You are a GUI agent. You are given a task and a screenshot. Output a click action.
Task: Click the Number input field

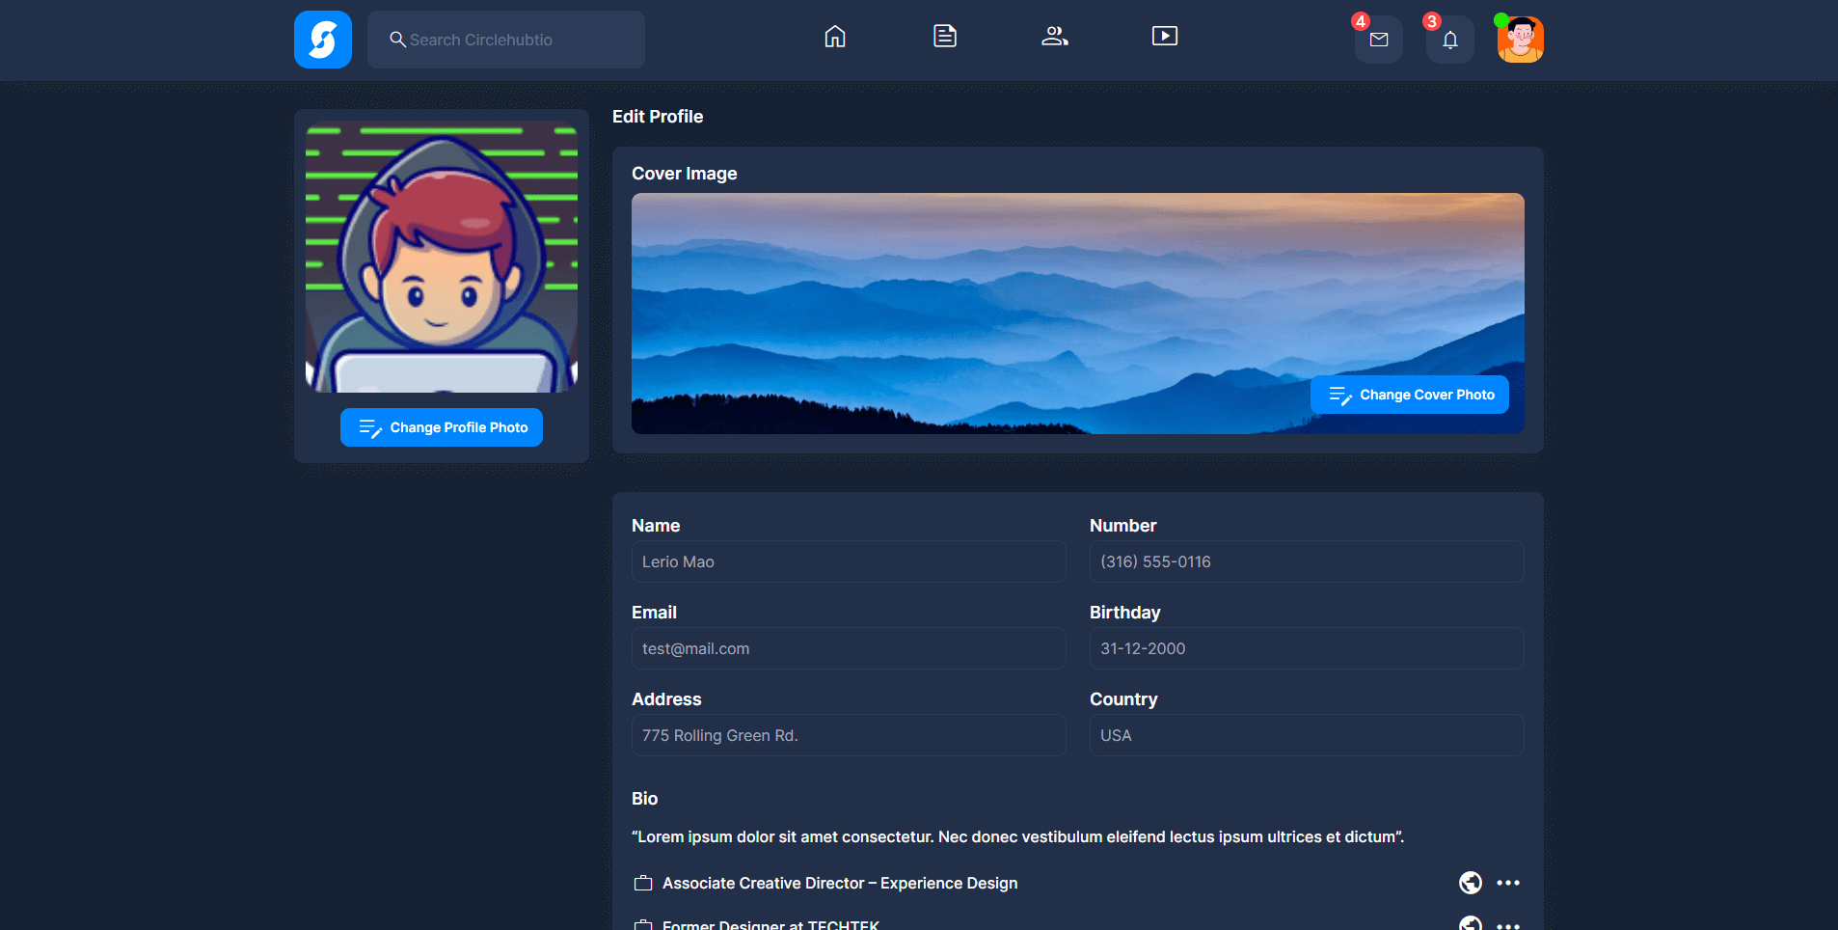coord(1307,561)
